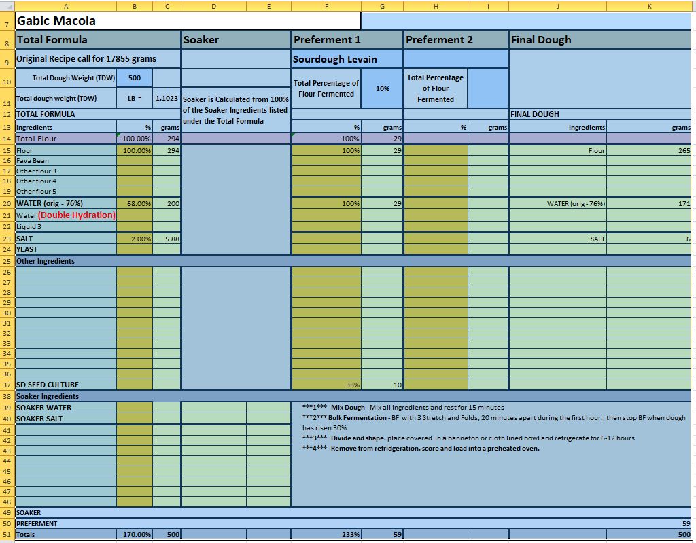This screenshot has height=543, width=696.
Task: Select the 10% flour fermented cell
Action: (382, 88)
